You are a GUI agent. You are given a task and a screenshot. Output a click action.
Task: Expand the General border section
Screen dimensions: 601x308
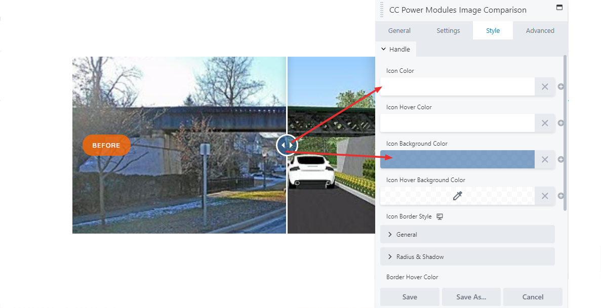pos(467,235)
